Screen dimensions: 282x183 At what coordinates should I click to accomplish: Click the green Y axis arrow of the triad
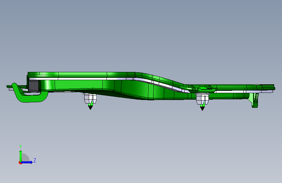[x=20, y=156]
